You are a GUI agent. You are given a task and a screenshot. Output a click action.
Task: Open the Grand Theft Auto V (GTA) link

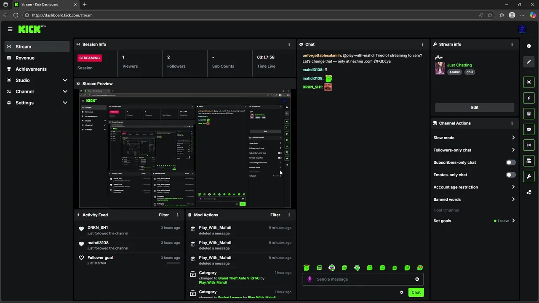239,278
